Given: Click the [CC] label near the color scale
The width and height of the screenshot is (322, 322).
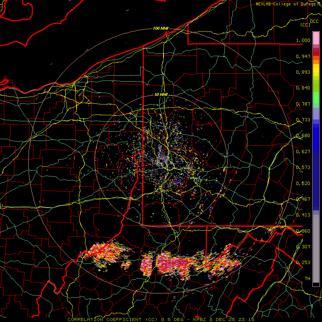Looking at the screenshot, I should pos(306,25).
